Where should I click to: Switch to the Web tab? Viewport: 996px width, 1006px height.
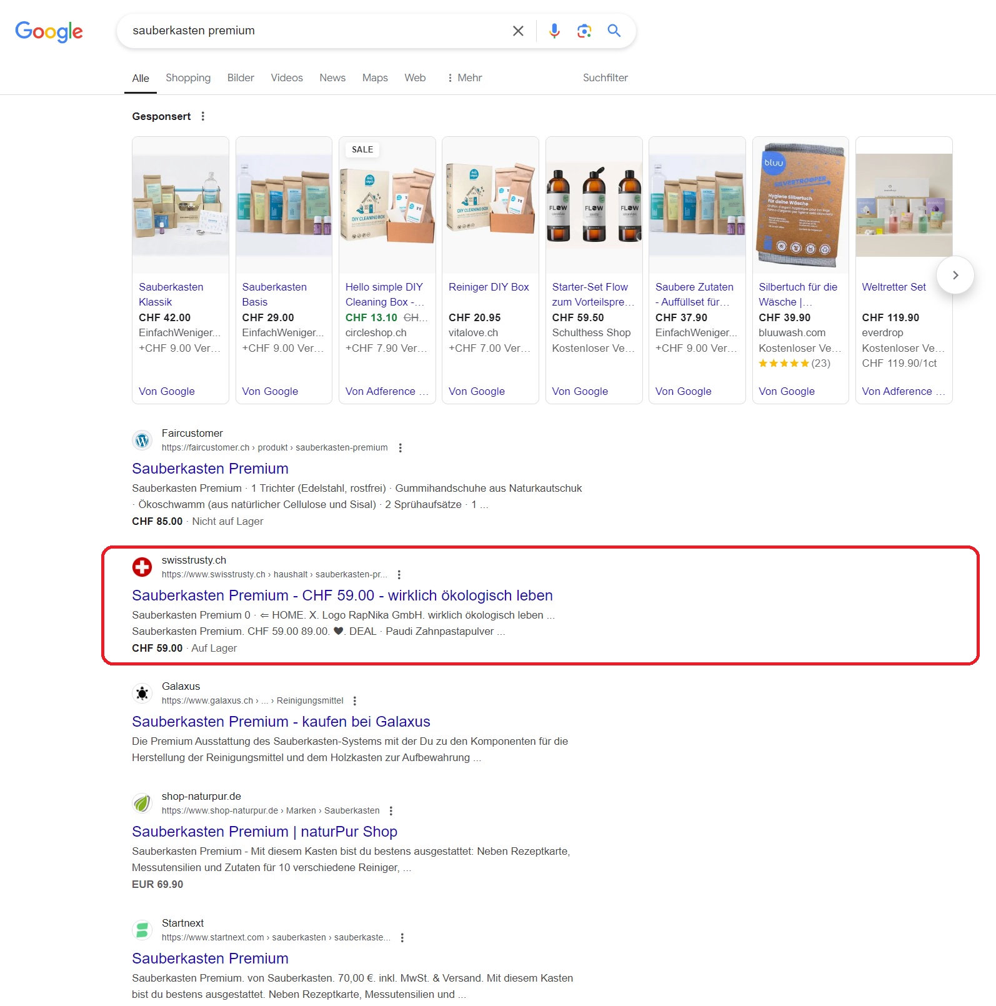point(415,77)
